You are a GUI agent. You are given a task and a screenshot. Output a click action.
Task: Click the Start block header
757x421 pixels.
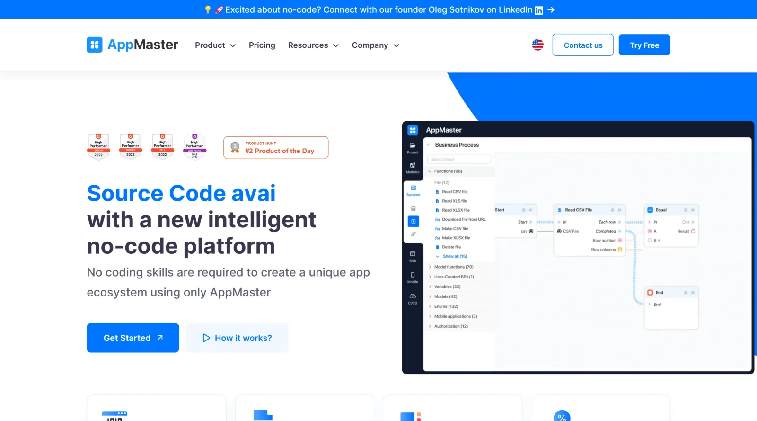(515, 210)
